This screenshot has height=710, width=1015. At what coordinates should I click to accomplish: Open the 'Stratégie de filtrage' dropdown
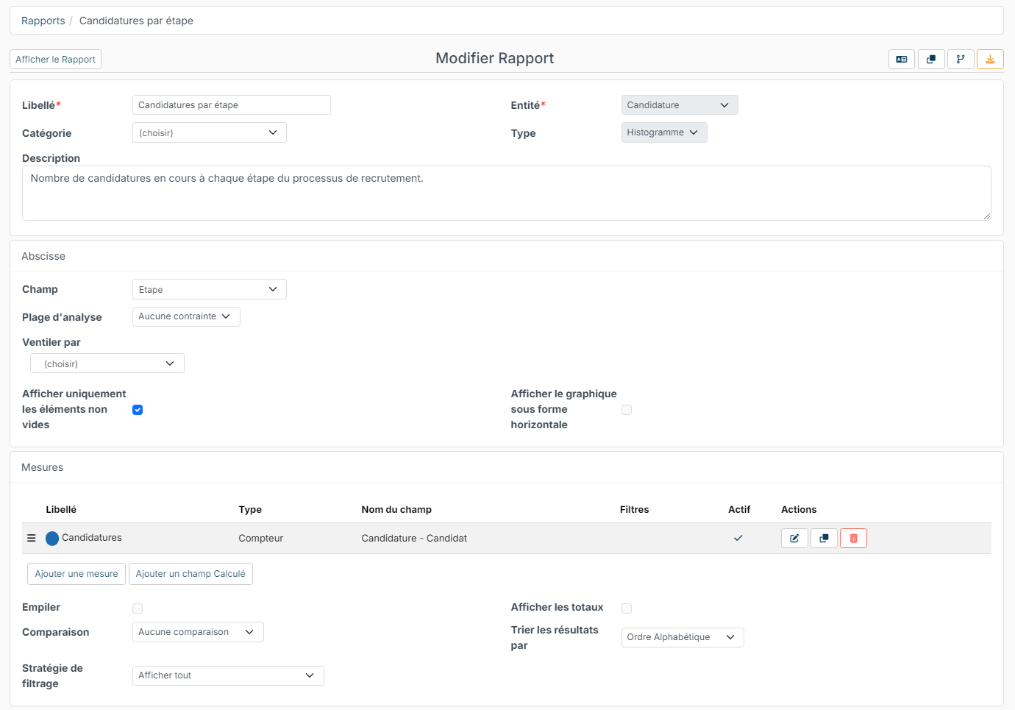[x=228, y=675]
